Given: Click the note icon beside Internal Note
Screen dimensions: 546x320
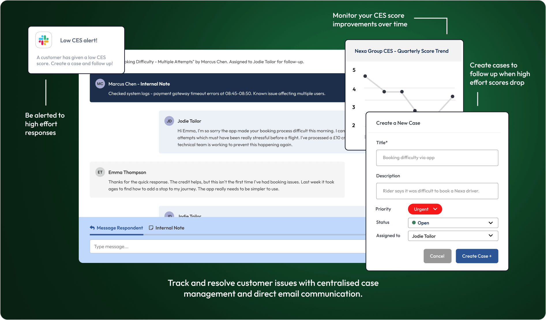Looking at the screenshot, I should tap(151, 228).
